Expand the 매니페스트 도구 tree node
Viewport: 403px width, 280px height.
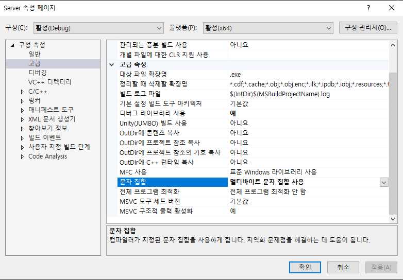coord(22,110)
